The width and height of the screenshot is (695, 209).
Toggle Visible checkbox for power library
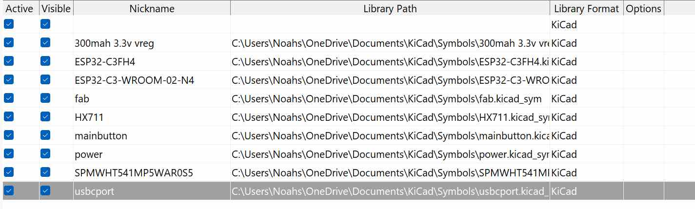(x=45, y=154)
